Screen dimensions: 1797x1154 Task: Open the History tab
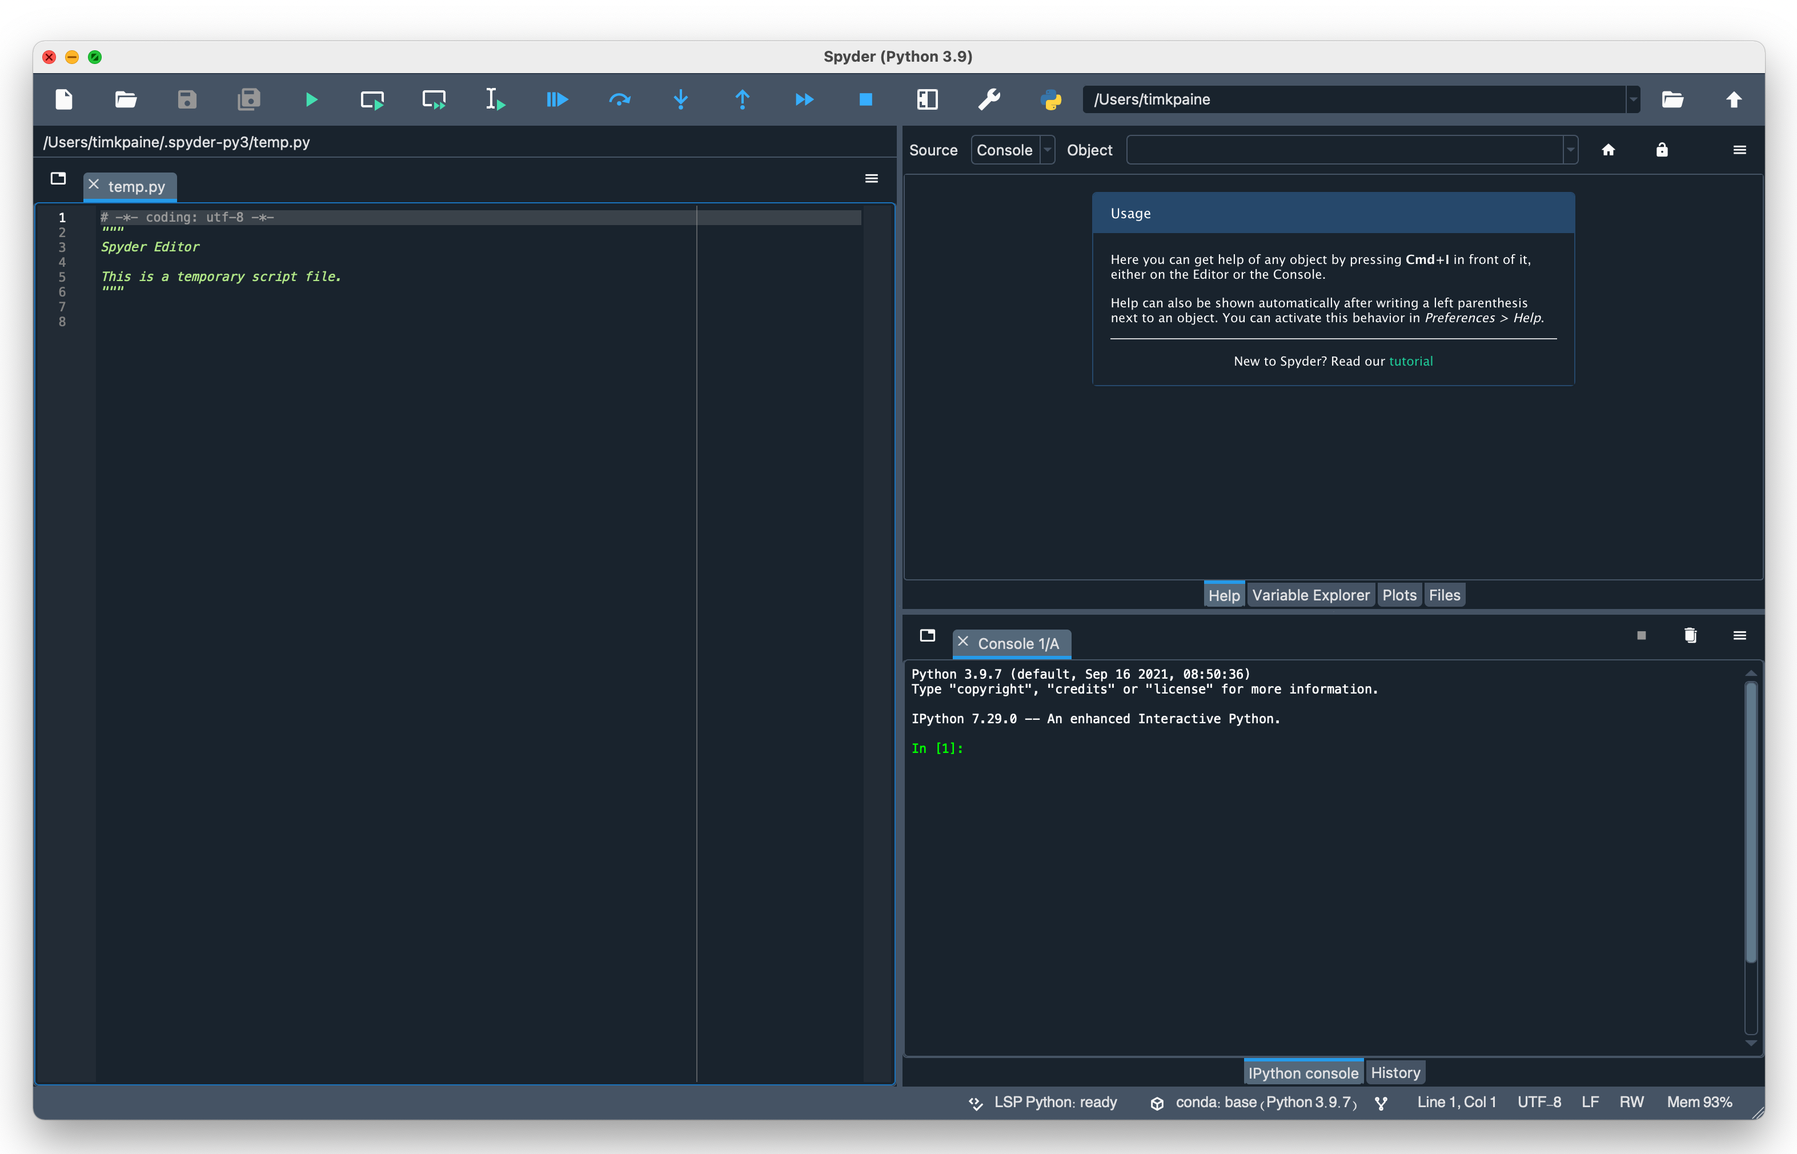tap(1395, 1072)
